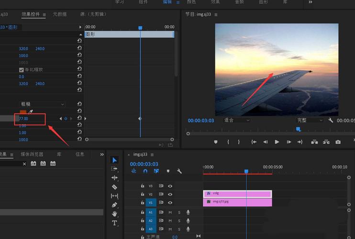Open the 粗糙 dropdown in Effect Controls
Viewport: 355px width, 239px height.
point(42,104)
